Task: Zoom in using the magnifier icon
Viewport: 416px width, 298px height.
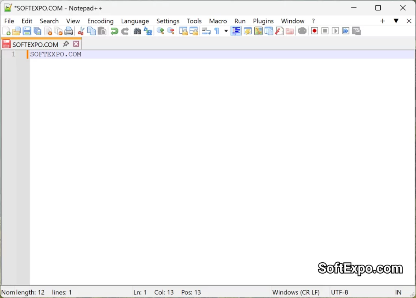Action: click(x=160, y=31)
